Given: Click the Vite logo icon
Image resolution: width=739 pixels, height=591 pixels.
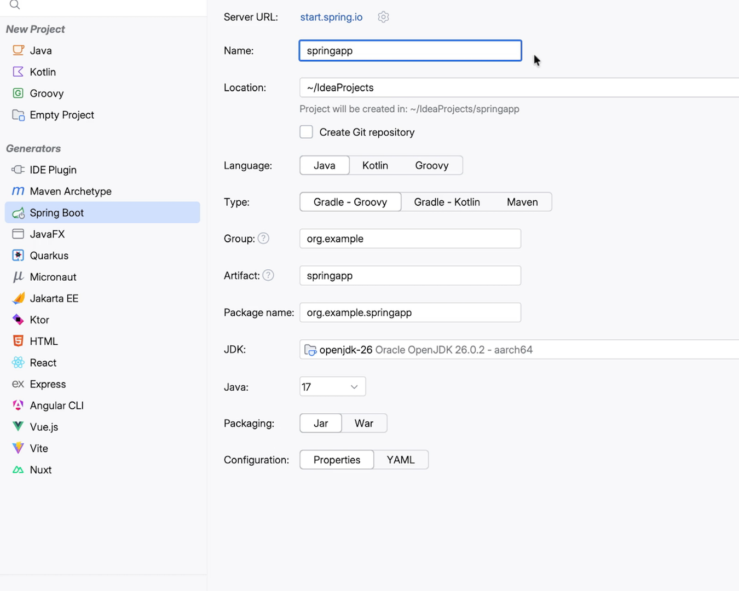Looking at the screenshot, I should click(18, 448).
